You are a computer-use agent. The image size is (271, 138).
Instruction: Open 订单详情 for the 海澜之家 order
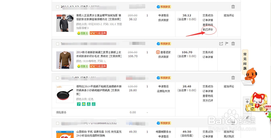tap(208, 57)
